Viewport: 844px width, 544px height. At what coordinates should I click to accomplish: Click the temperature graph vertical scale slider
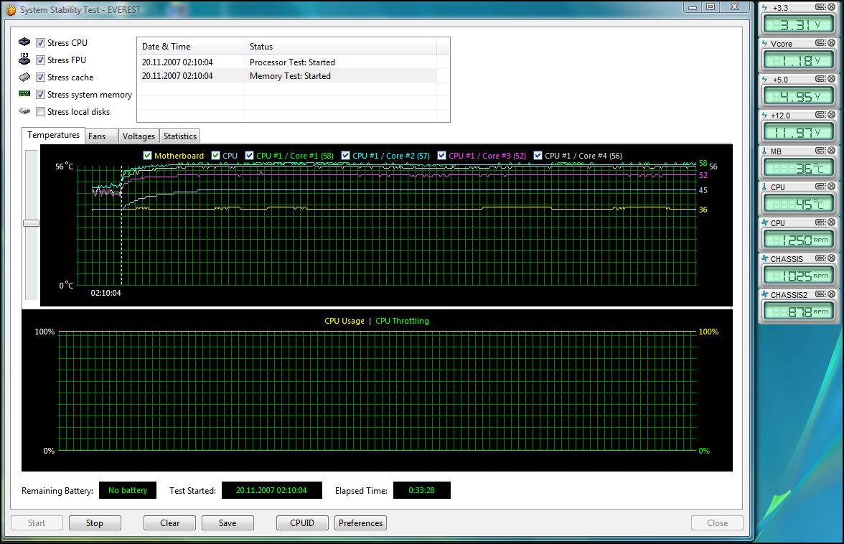tap(32, 222)
